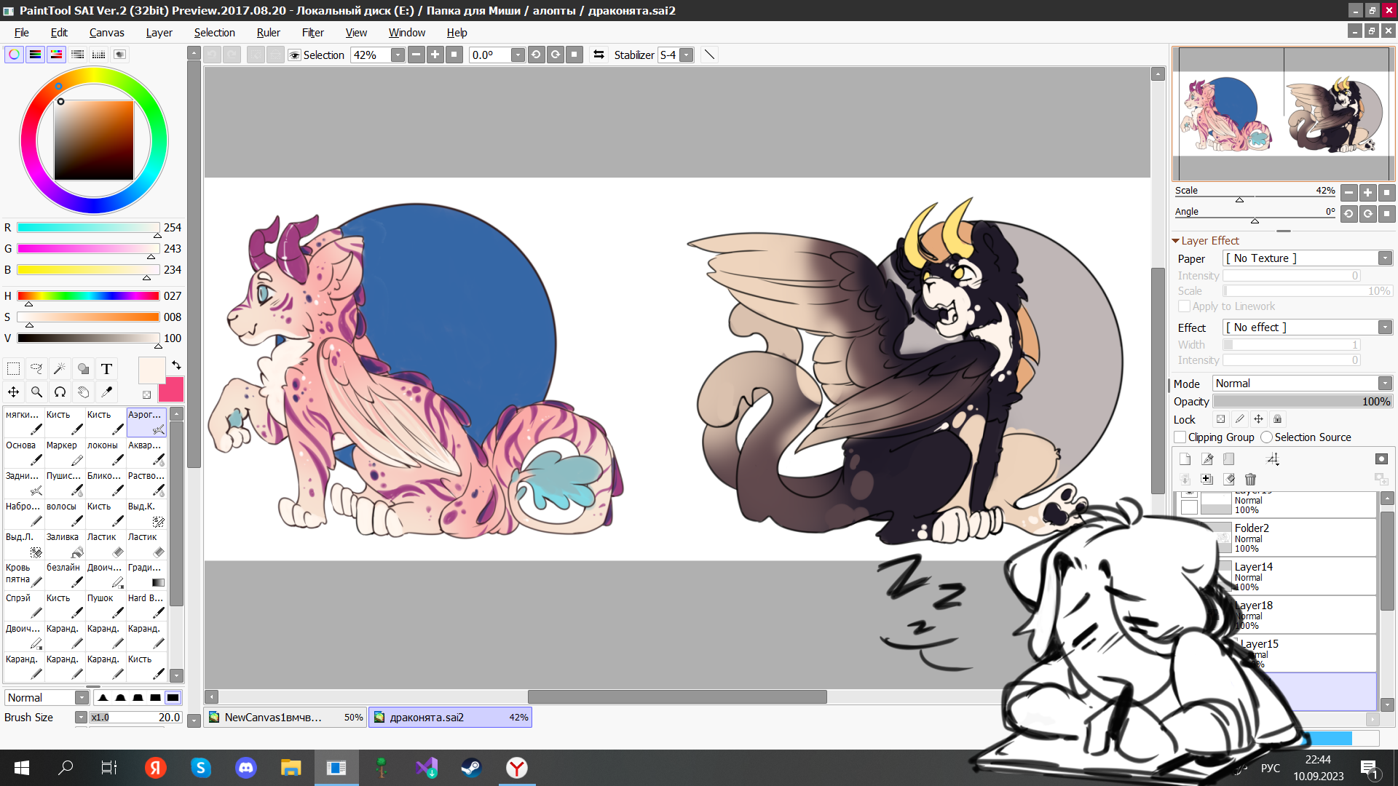The width and height of the screenshot is (1398, 786).
Task: Rotate view counterclockwise in toolbar
Action: pos(536,55)
